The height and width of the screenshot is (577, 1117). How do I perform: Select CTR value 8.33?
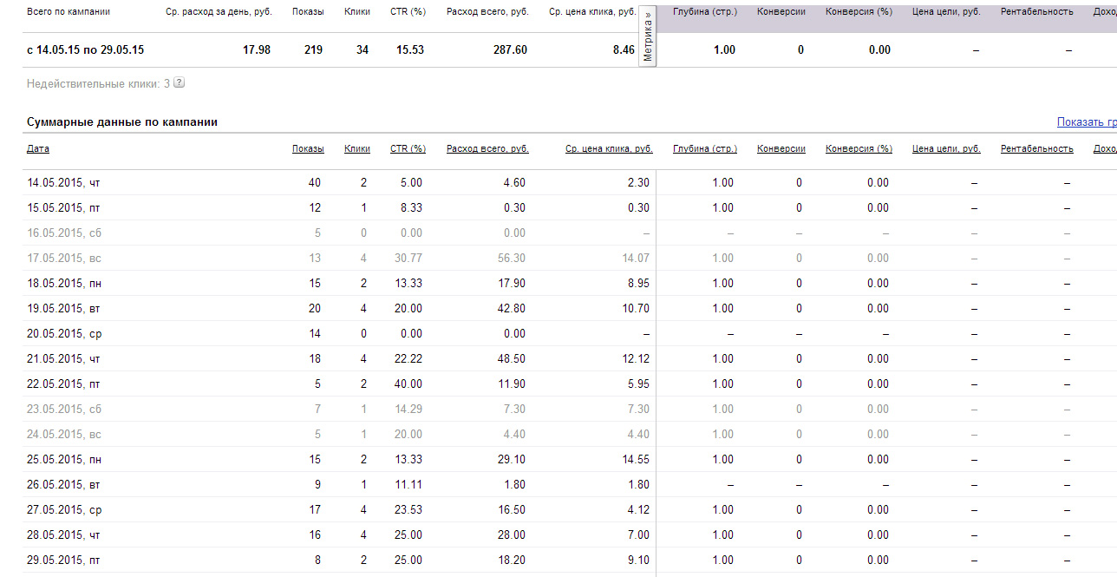click(x=411, y=208)
